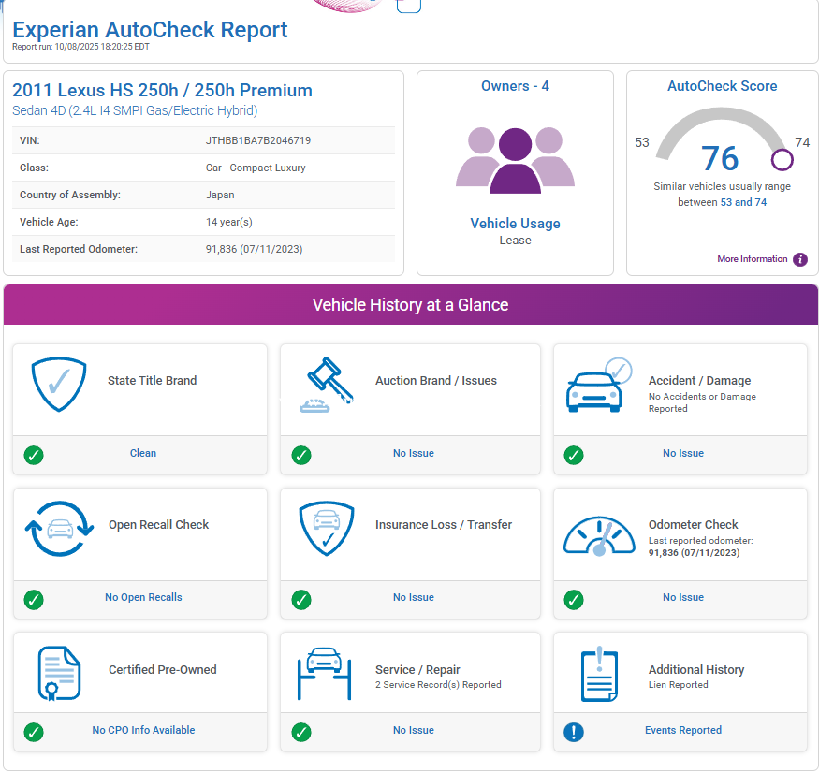Click the Insurance Loss shield icon
819x773 pixels.
326,529
